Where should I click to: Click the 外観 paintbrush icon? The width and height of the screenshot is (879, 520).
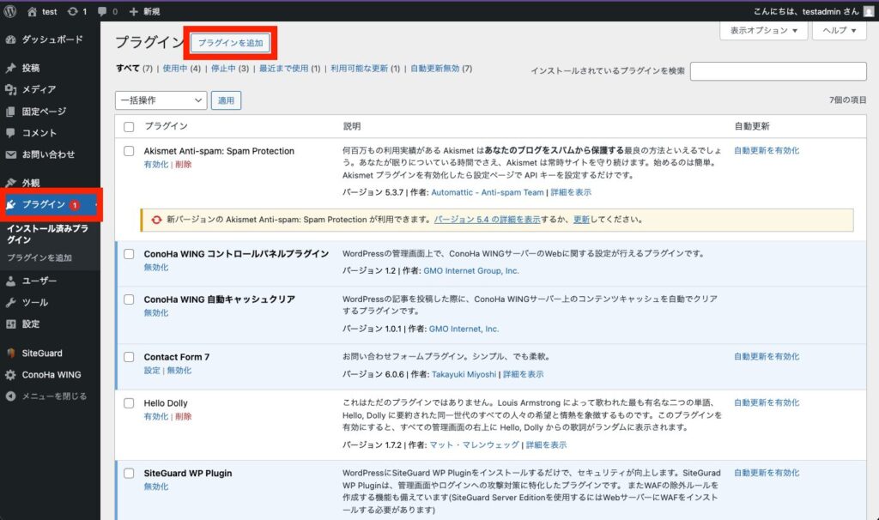click(x=10, y=183)
